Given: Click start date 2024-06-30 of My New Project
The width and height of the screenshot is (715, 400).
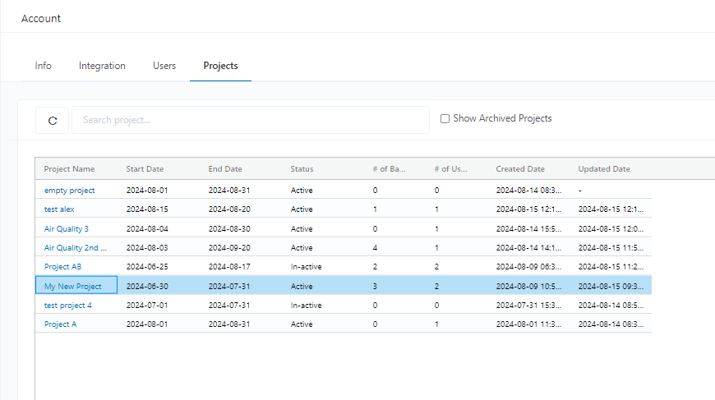Looking at the screenshot, I should coord(147,286).
